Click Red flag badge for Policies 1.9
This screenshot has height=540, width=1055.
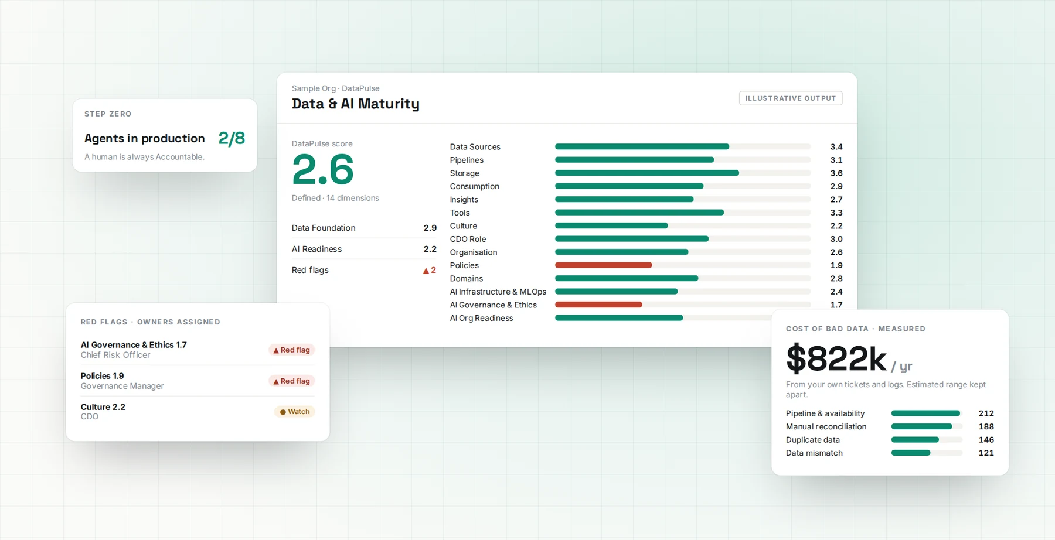click(292, 381)
